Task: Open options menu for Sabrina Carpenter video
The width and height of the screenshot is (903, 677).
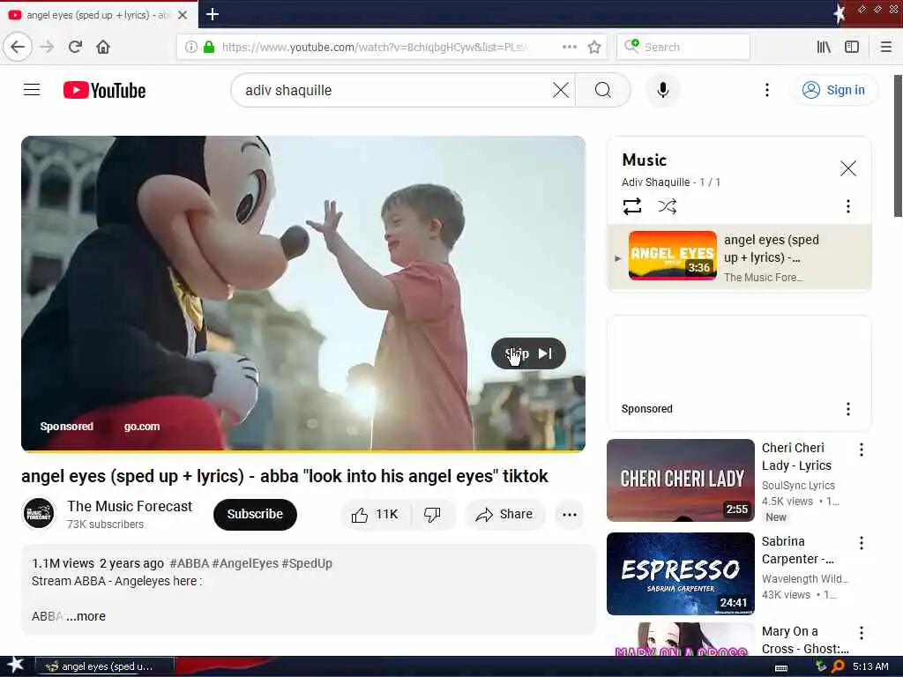Action: tap(861, 543)
